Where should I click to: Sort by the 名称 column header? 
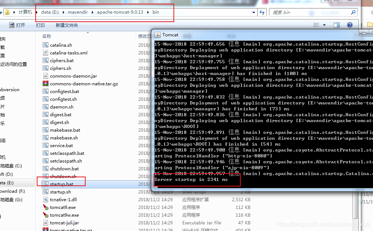(x=47, y=36)
